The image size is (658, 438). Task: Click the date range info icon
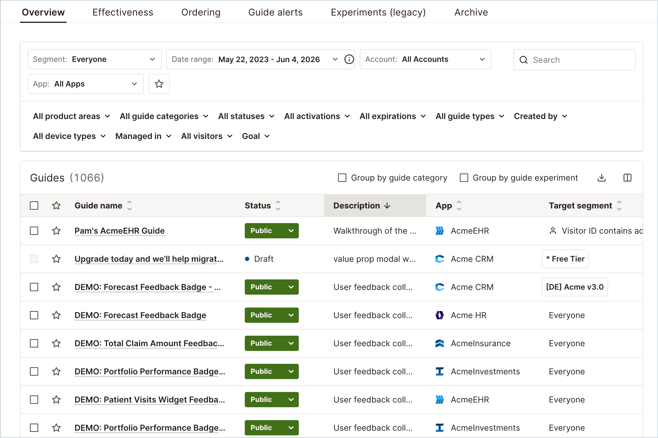point(349,60)
